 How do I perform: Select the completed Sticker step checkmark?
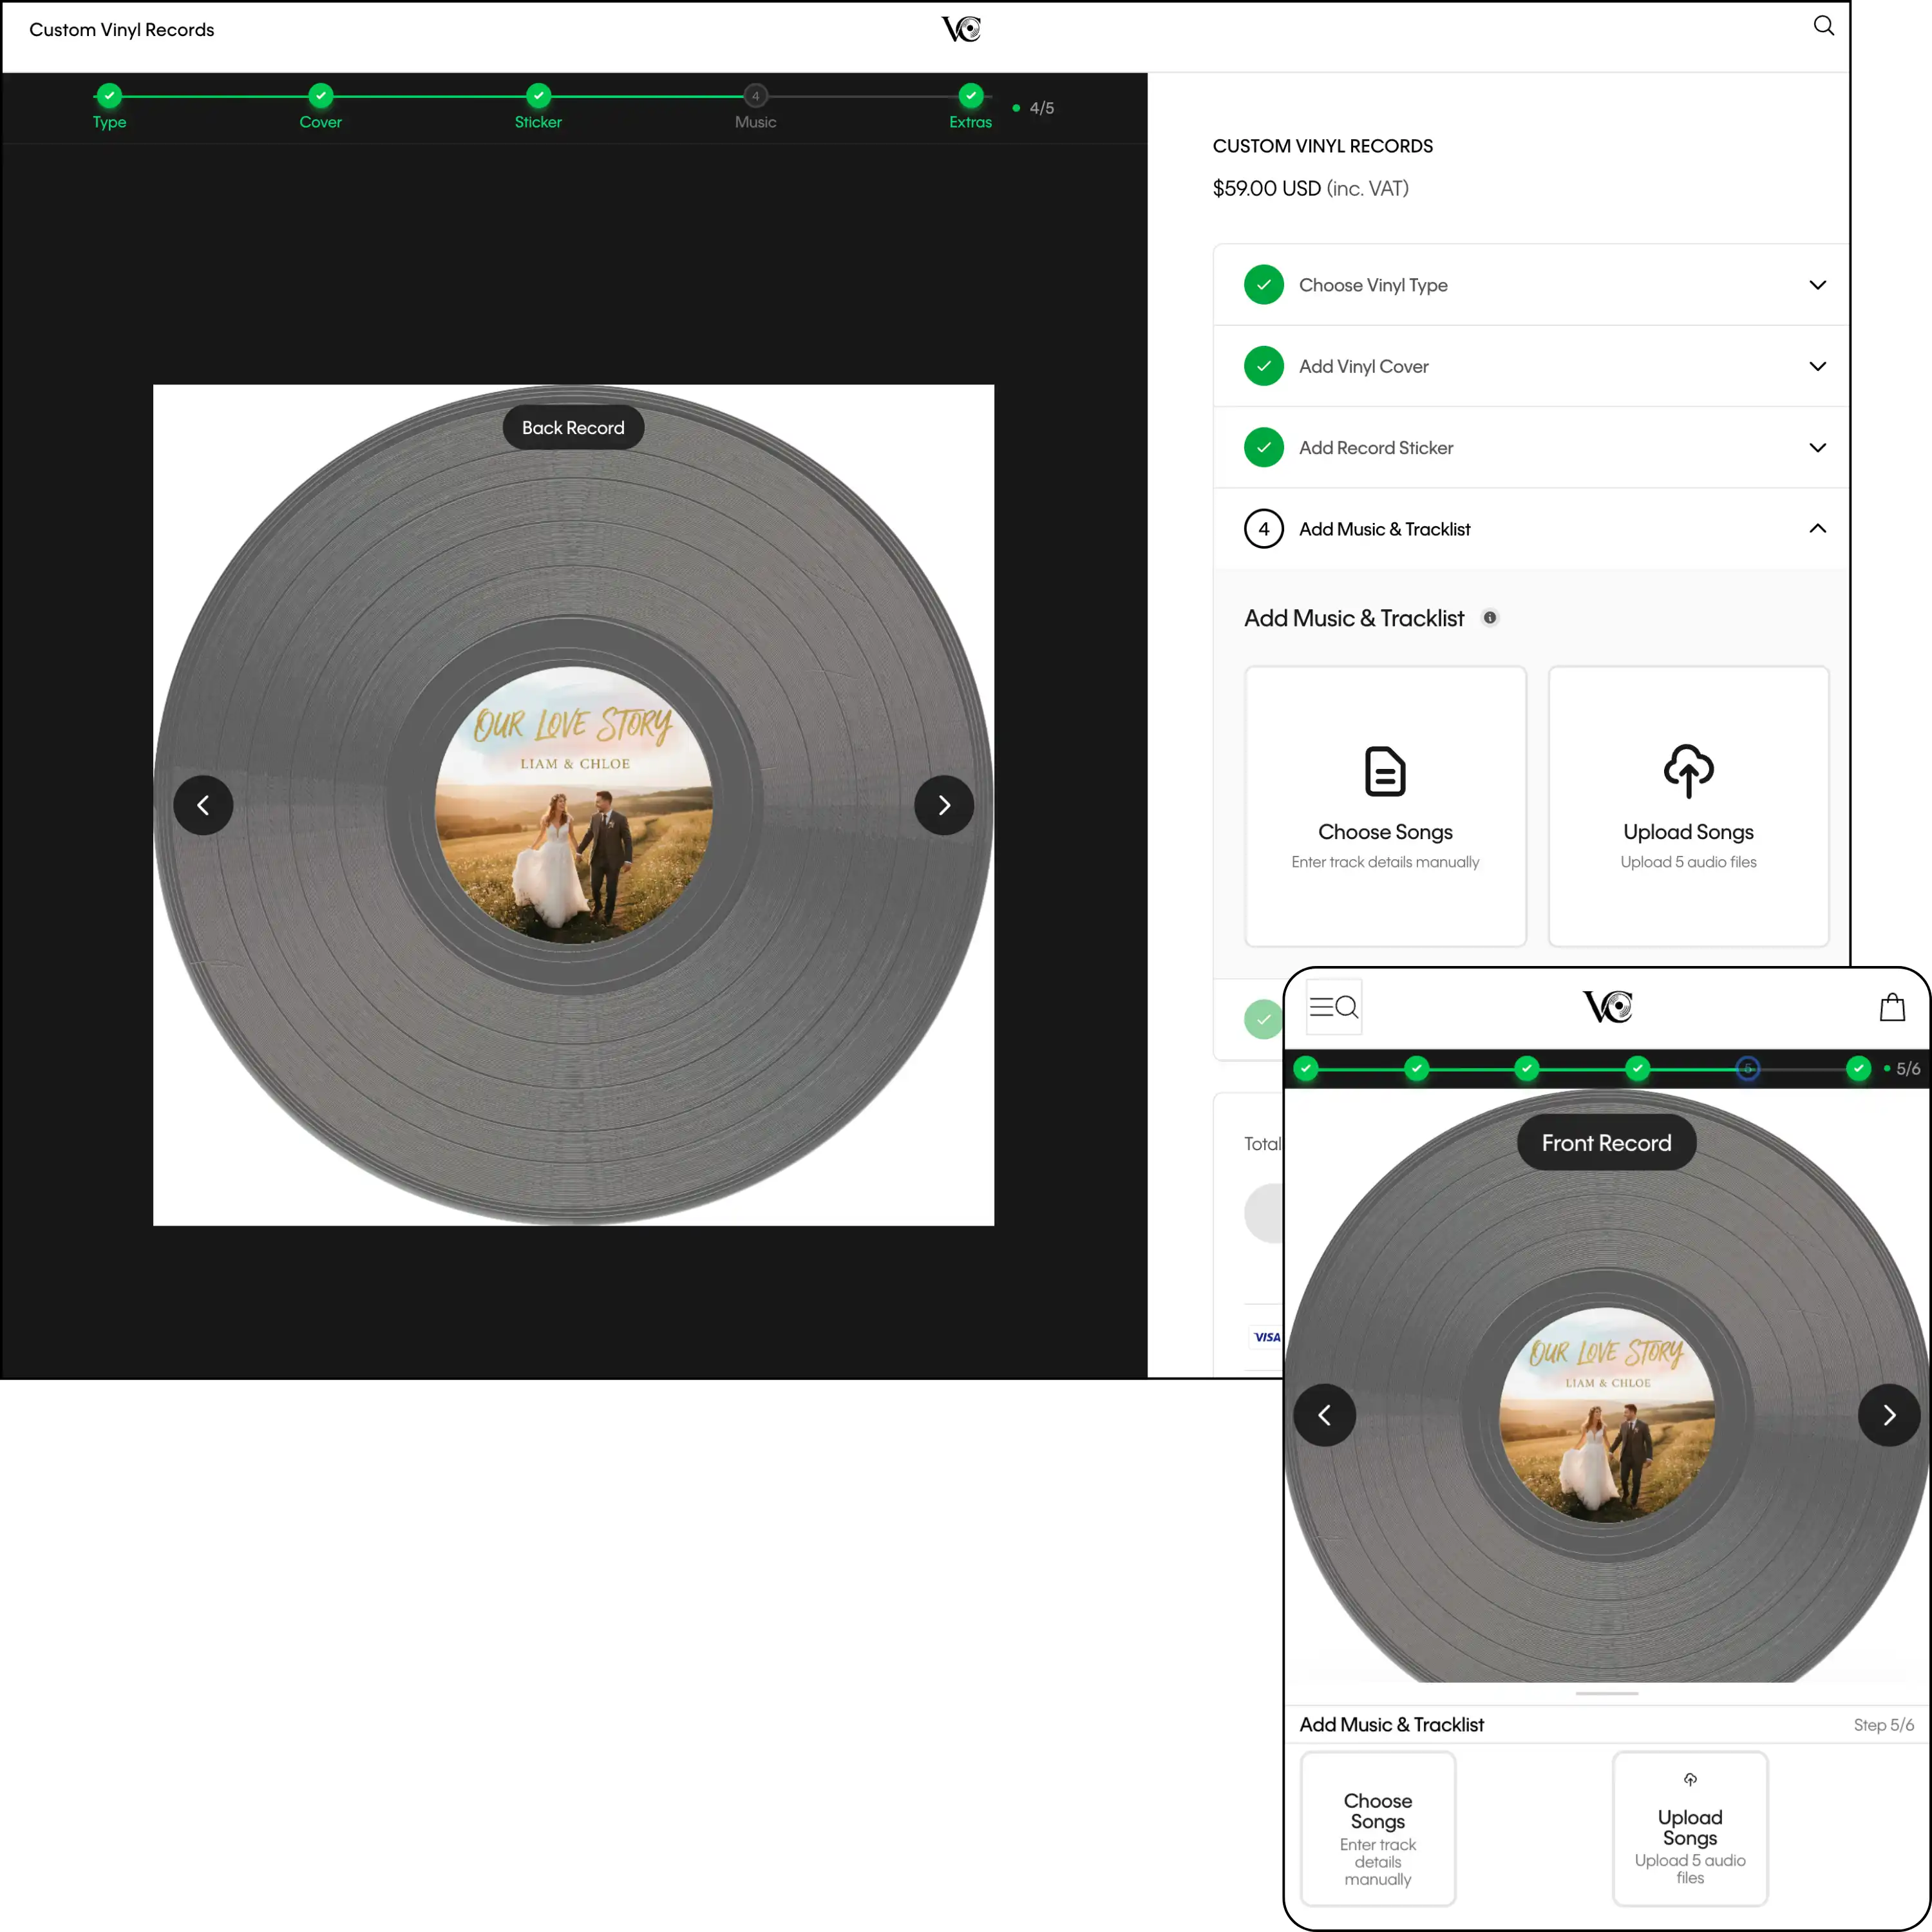[538, 95]
